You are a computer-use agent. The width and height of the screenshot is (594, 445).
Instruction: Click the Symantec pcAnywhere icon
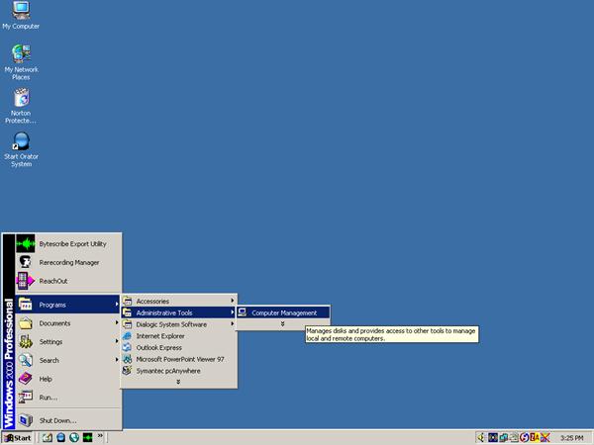click(x=128, y=371)
